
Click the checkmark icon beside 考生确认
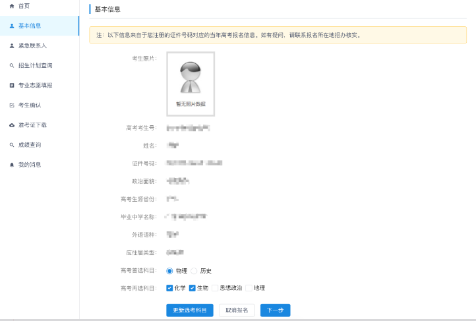coord(12,105)
